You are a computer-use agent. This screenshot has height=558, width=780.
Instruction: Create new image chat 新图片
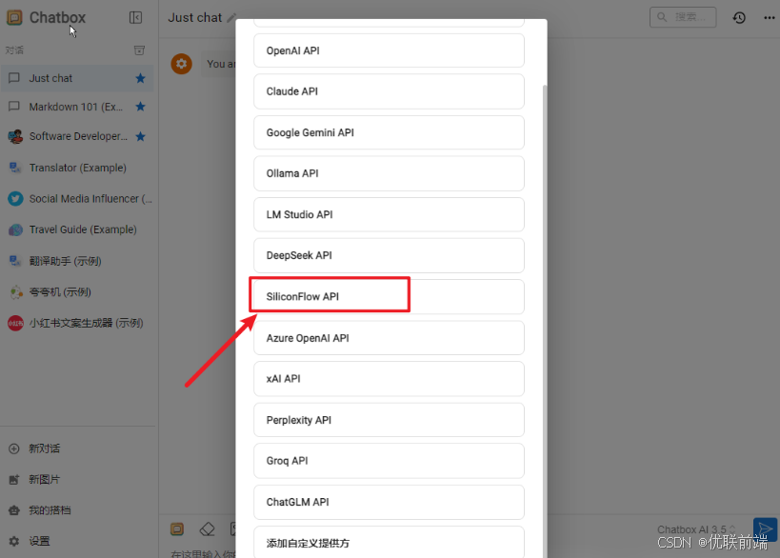pyautogui.click(x=77, y=479)
